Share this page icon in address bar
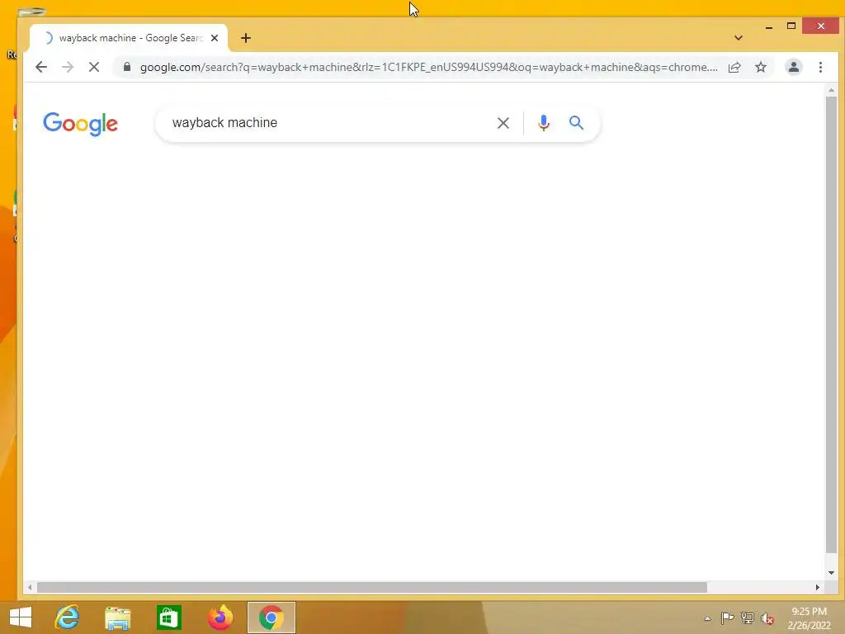Image resolution: width=845 pixels, height=634 pixels. [x=734, y=67]
